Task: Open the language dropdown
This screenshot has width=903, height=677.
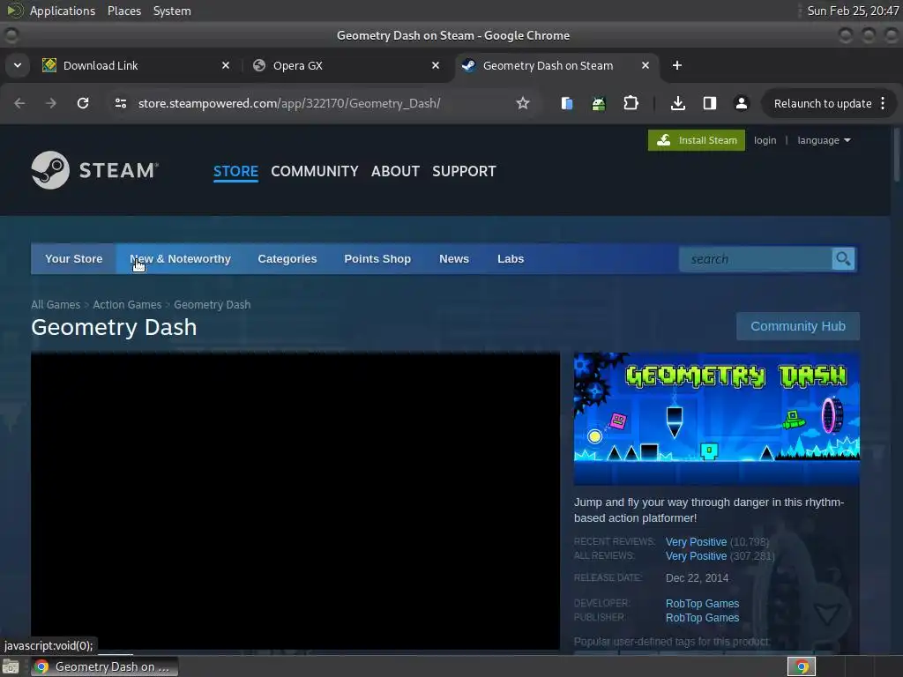Action: pos(824,140)
